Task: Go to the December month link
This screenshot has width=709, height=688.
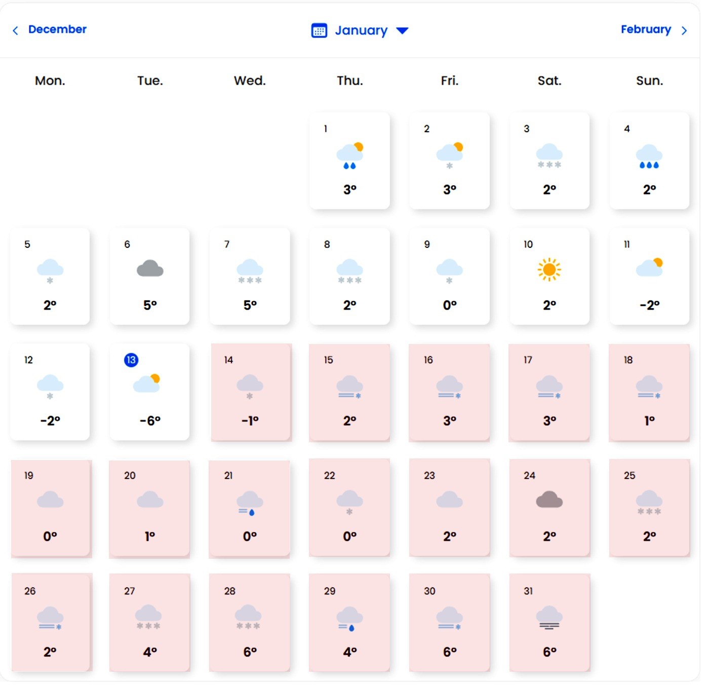Action: (x=58, y=30)
